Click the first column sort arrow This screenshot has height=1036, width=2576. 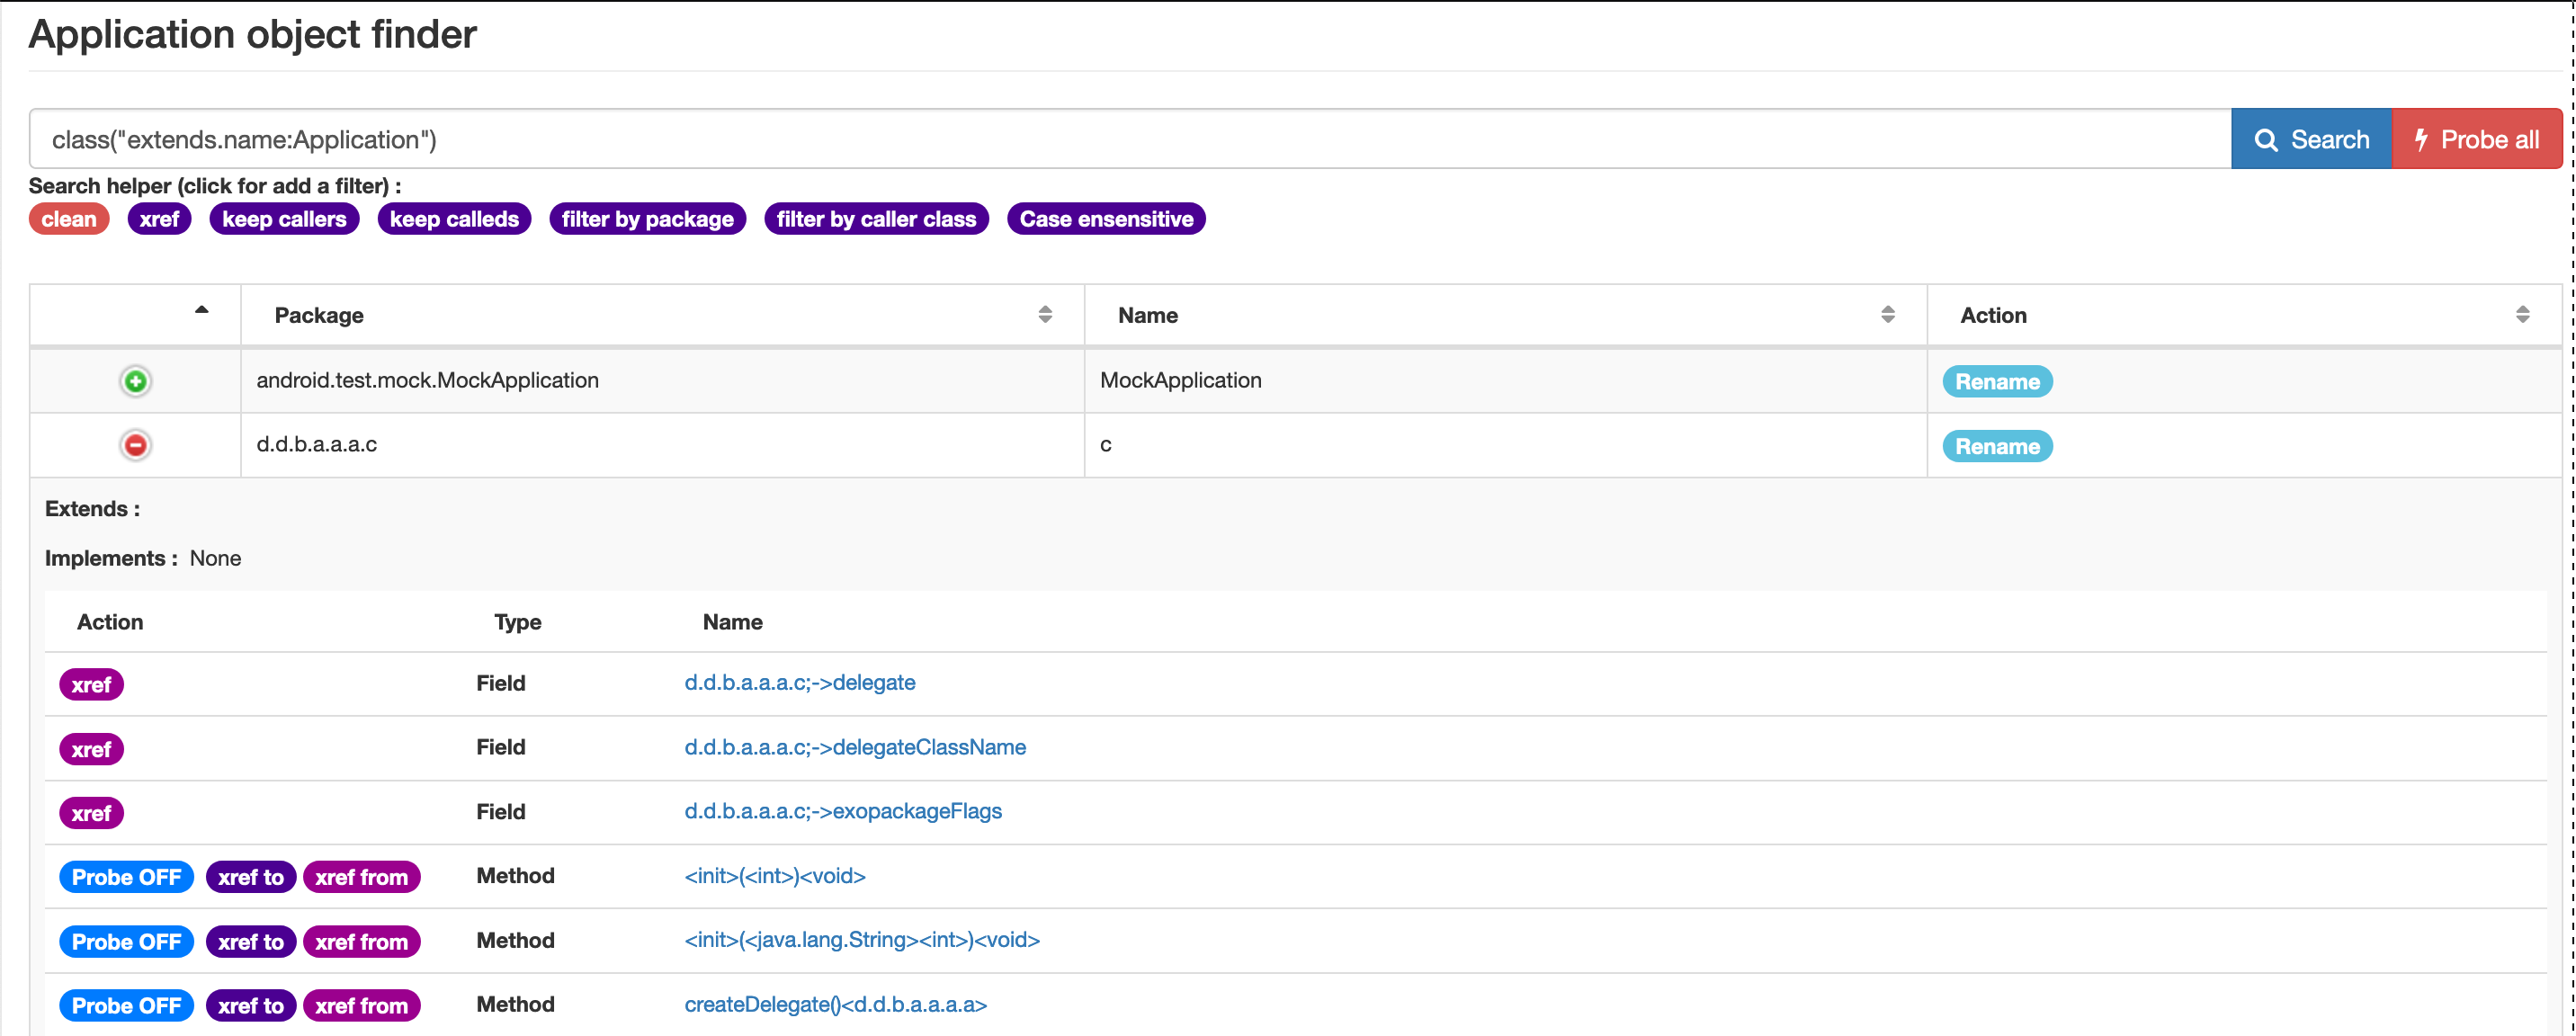click(x=201, y=310)
